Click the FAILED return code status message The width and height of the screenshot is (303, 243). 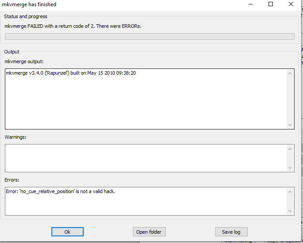[x=73, y=26]
